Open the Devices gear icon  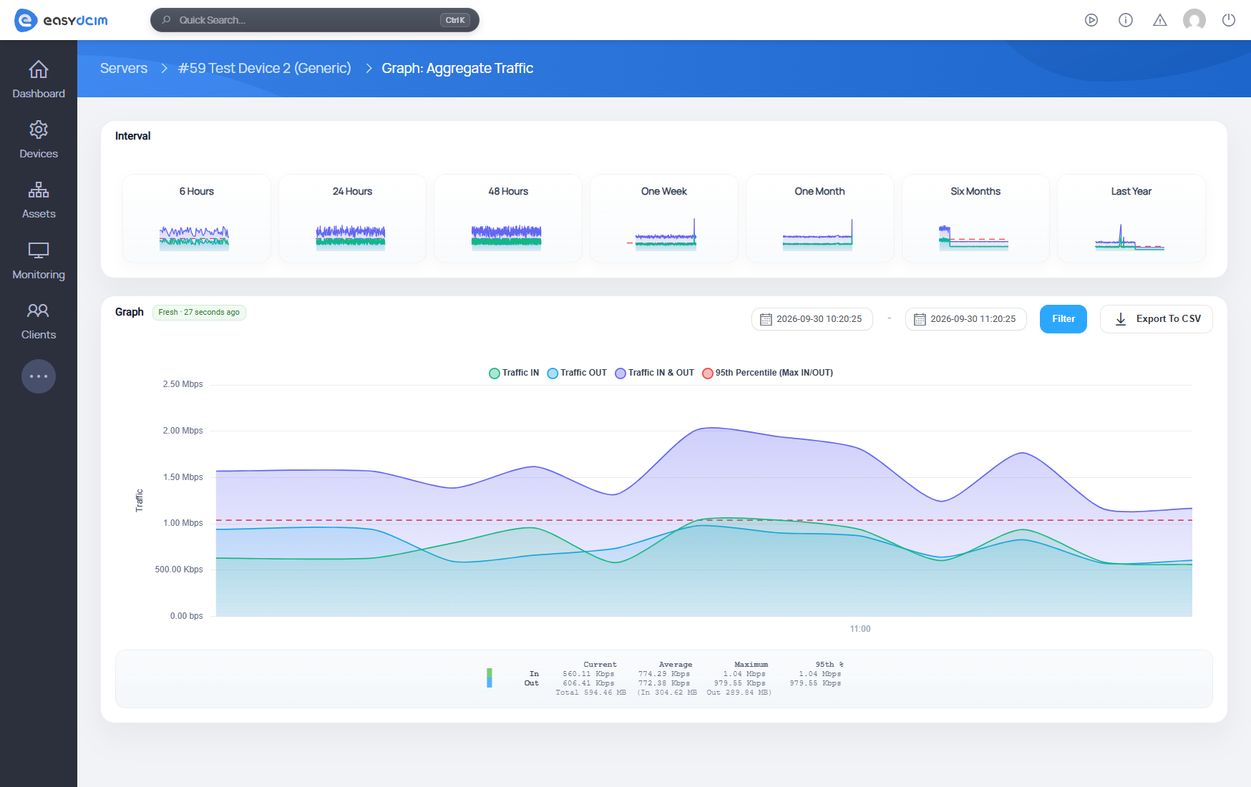(39, 129)
